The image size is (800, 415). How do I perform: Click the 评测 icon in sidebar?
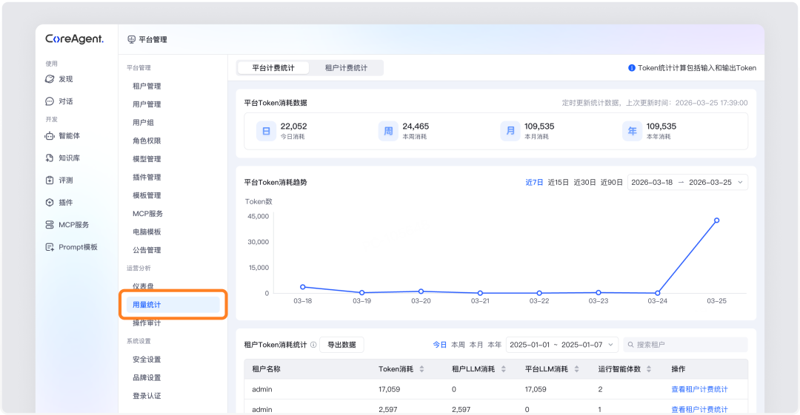click(x=50, y=180)
